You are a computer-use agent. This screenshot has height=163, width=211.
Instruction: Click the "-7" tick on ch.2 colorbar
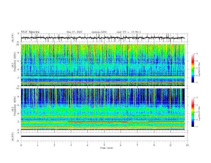(197, 127)
